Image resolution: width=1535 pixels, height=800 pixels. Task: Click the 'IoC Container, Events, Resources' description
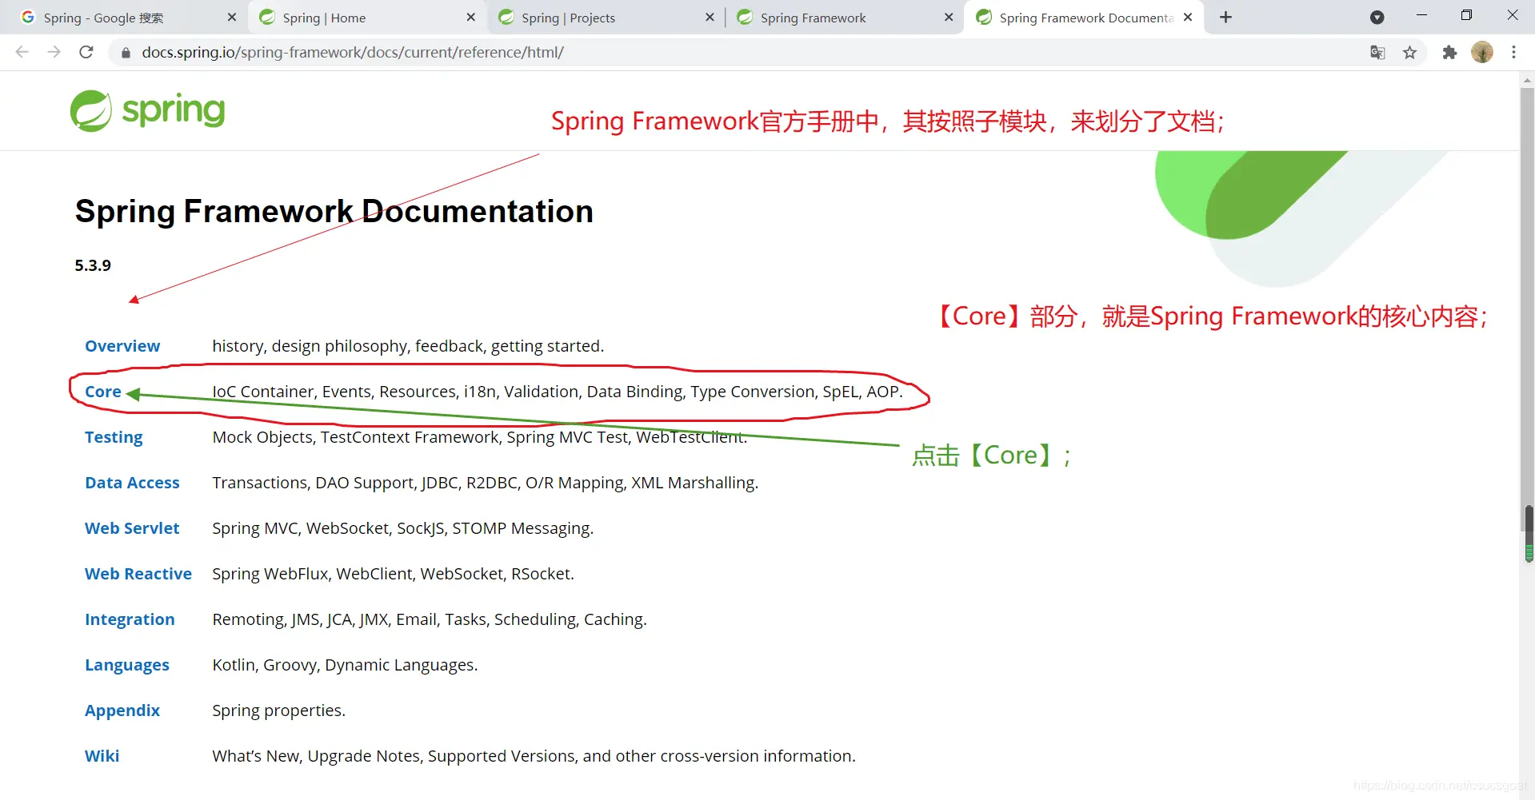click(x=558, y=392)
